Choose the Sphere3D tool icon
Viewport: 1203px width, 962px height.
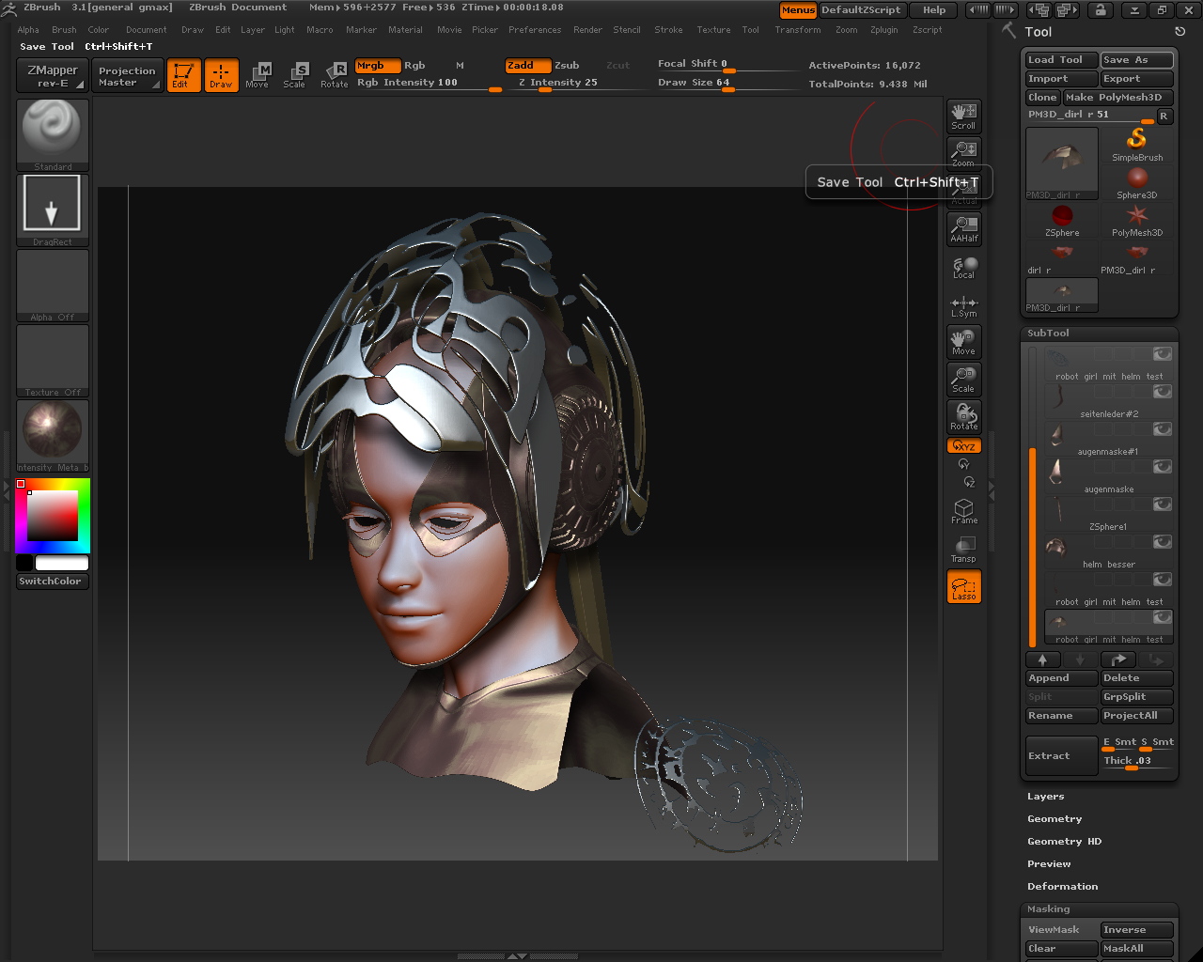tap(1137, 182)
